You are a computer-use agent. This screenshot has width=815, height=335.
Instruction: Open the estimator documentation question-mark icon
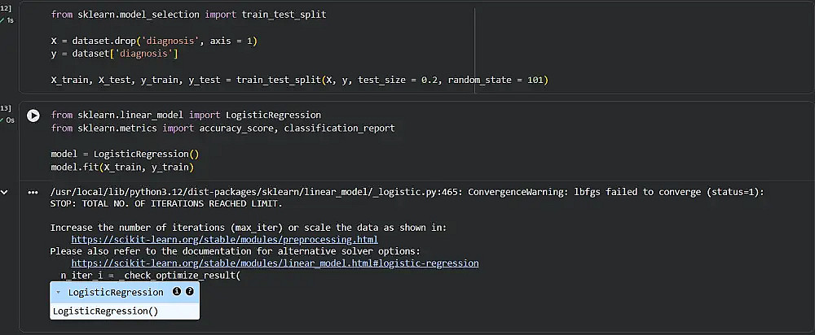tap(190, 291)
